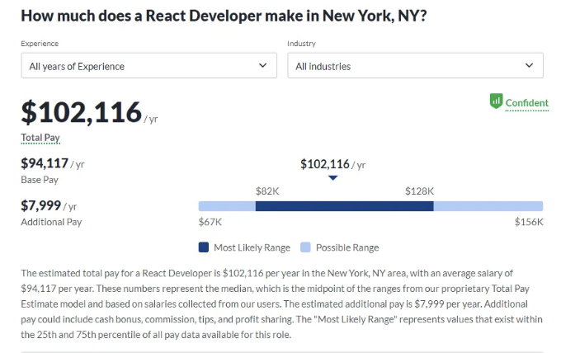
Task: Click the Confident confidence label
Action: [526, 103]
